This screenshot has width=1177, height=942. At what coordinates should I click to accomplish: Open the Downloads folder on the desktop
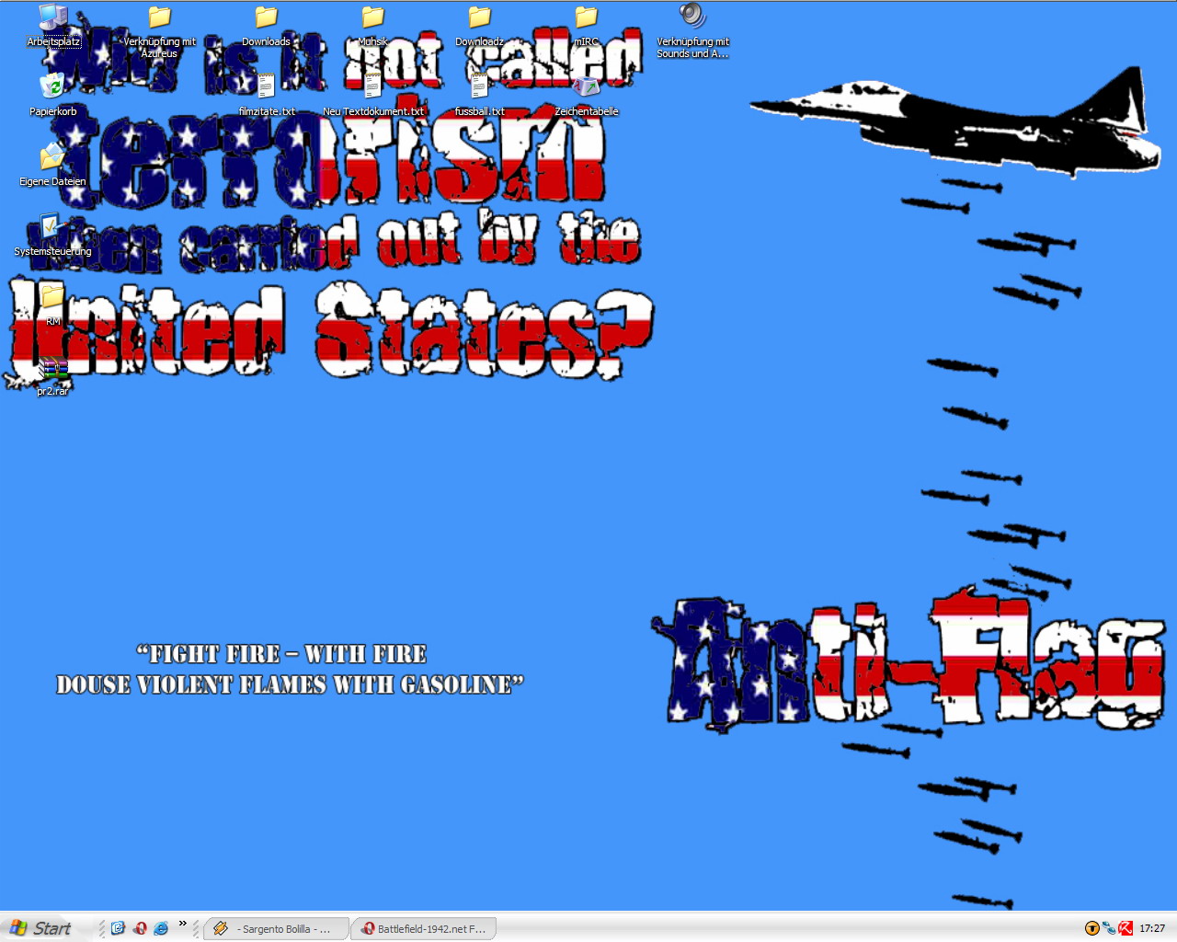point(266,26)
